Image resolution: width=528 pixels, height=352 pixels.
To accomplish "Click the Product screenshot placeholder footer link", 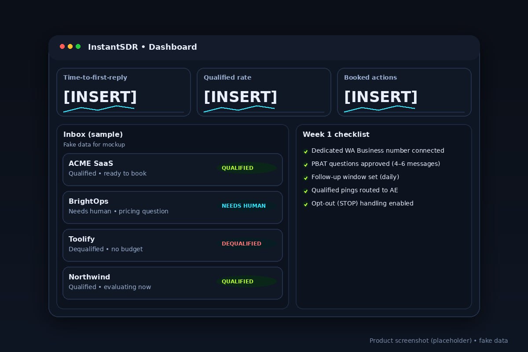I will click(439, 341).
